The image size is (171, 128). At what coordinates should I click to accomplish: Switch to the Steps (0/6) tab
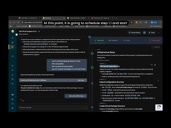(99, 40)
